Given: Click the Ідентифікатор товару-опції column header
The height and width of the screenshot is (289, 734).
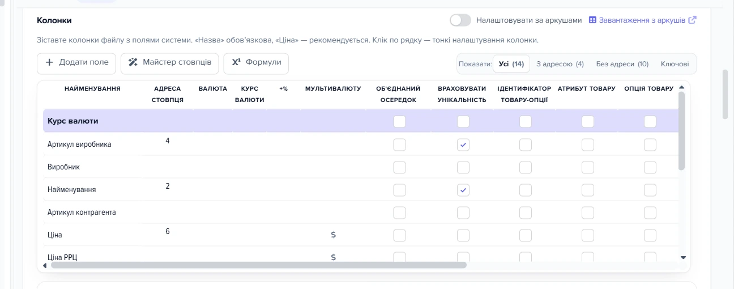Looking at the screenshot, I should [x=524, y=94].
